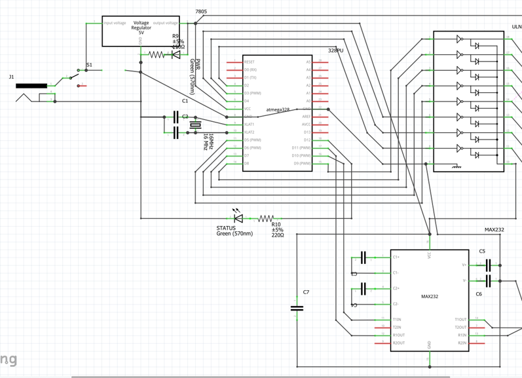The image size is (522, 378).
Task: Click the D3 (PWM) pin label
Action: (252, 93)
